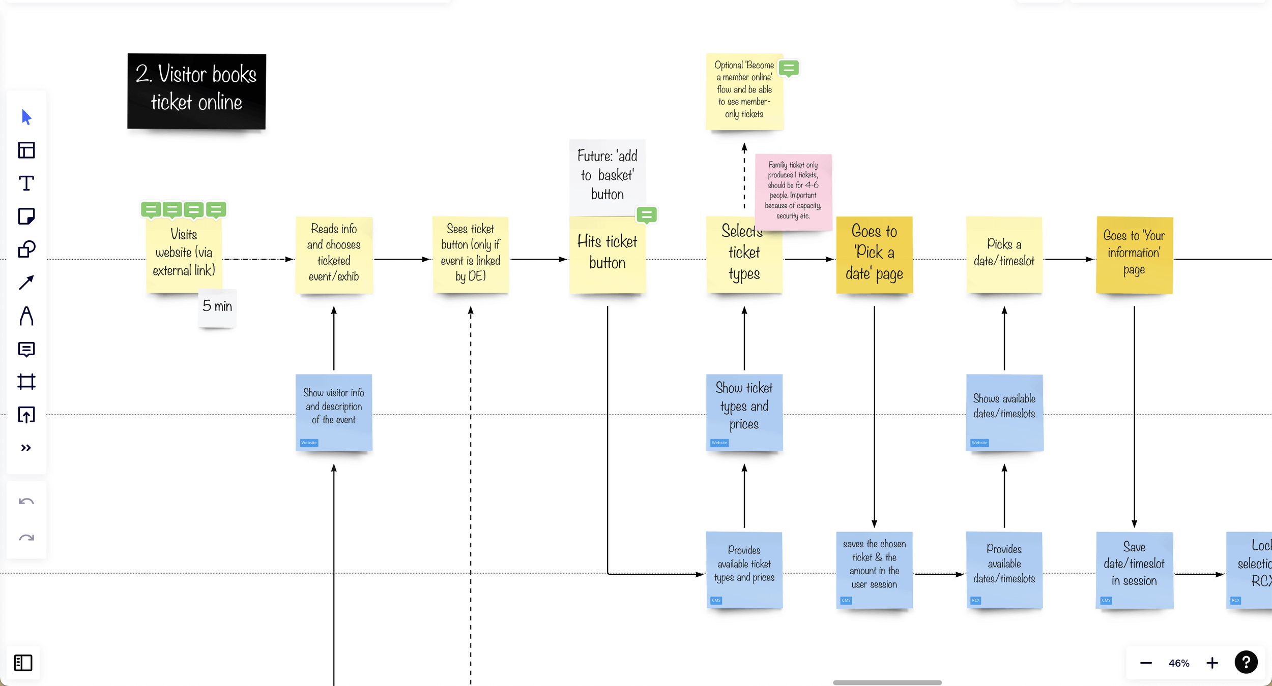Select 'Shows available dates/timeslots' blue note

(1004, 412)
